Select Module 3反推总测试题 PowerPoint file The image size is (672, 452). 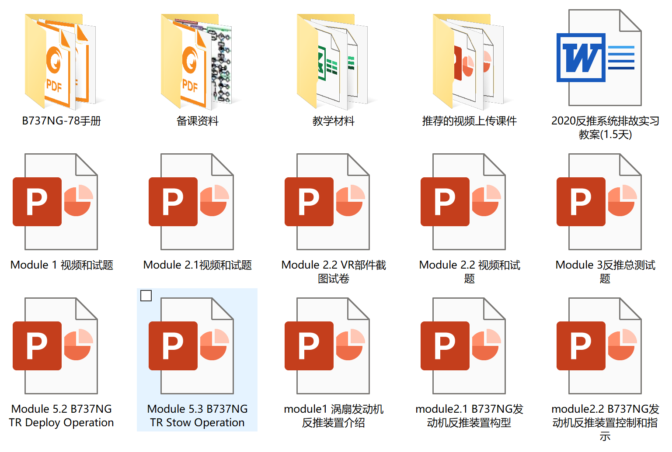point(605,202)
